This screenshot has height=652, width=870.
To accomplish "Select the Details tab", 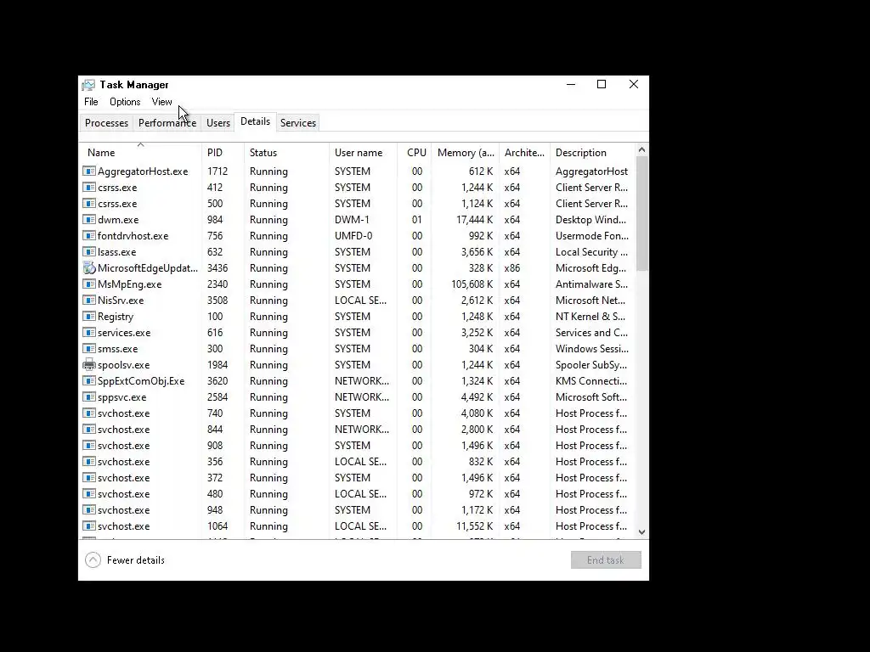I will coord(255,122).
